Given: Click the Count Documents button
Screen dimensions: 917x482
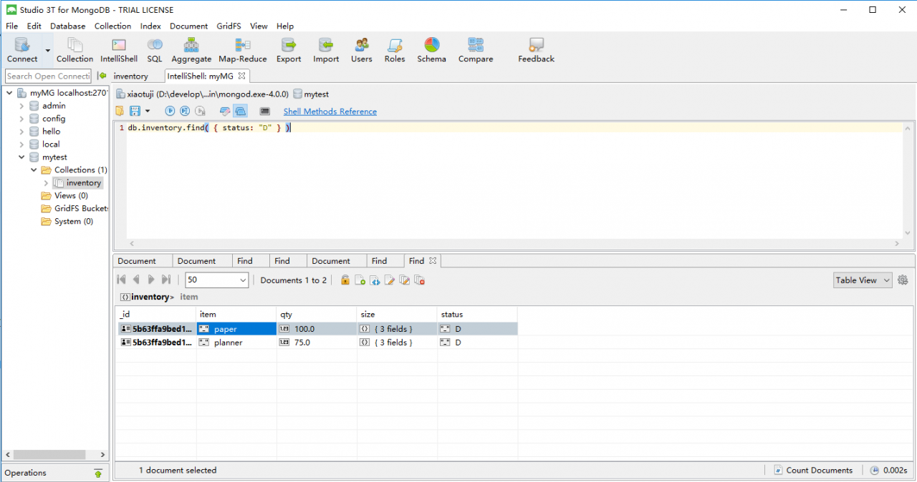Looking at the screenshot, I should coord(814,471).
